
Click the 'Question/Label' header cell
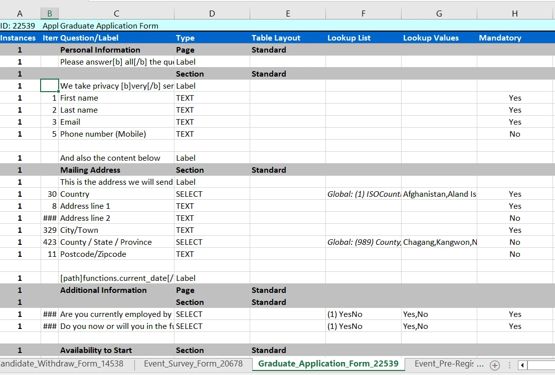(x=116, y=38)
